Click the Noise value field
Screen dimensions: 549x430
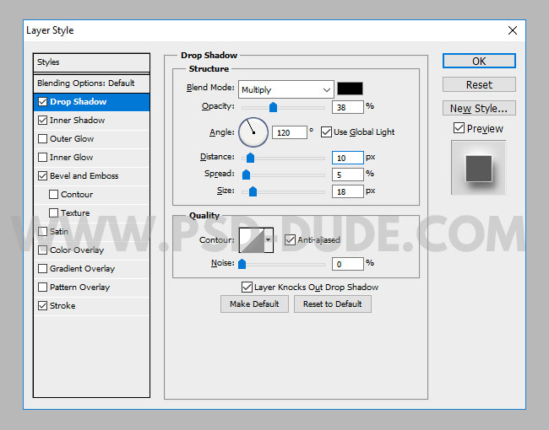coord(348,264)
